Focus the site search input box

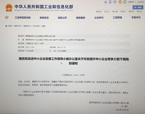pyautogui.click(x=115, y=7)
